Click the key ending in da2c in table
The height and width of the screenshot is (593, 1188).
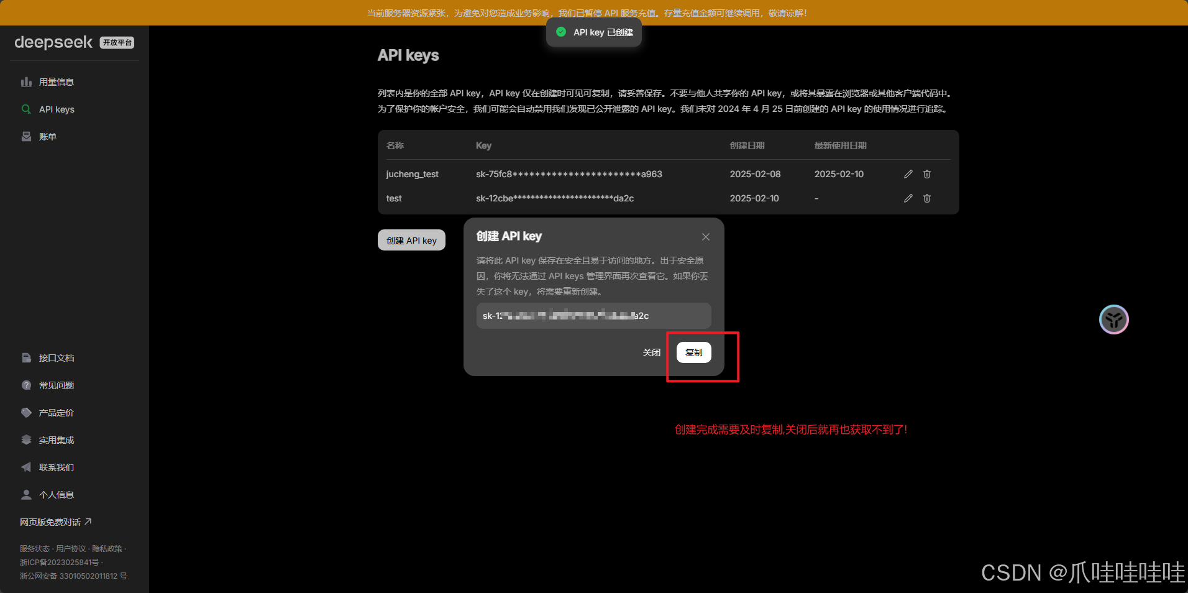click(555, 198)
